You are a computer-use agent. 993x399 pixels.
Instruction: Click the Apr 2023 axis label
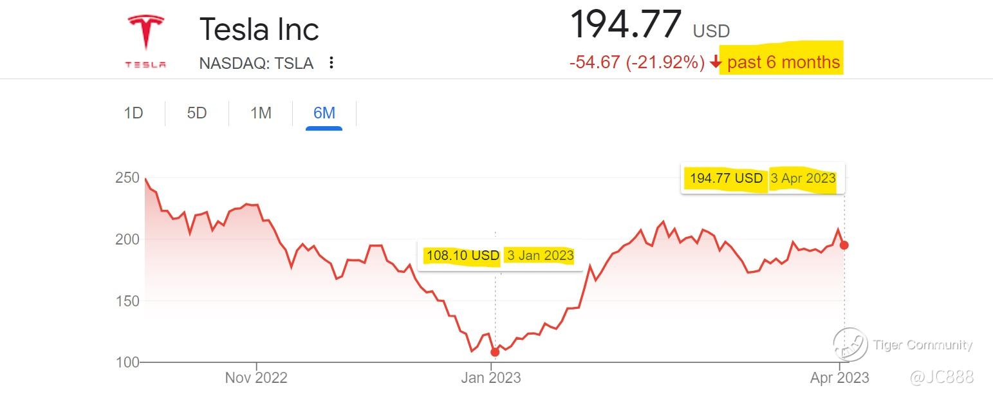839,378
